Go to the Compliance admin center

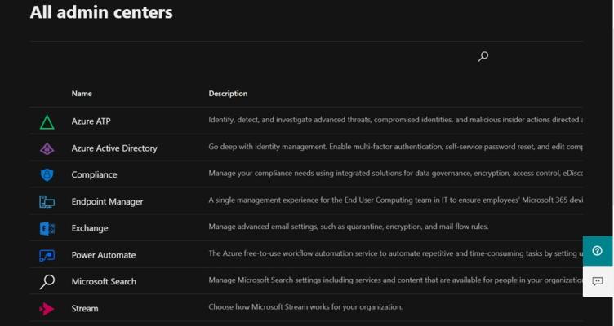pyautogui.click(x=94, y=174)
